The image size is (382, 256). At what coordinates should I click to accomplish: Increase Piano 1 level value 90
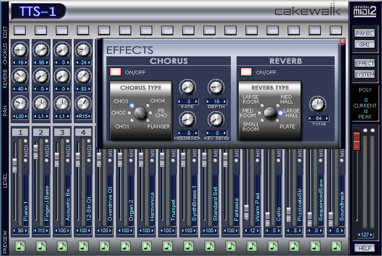(26, 230)
